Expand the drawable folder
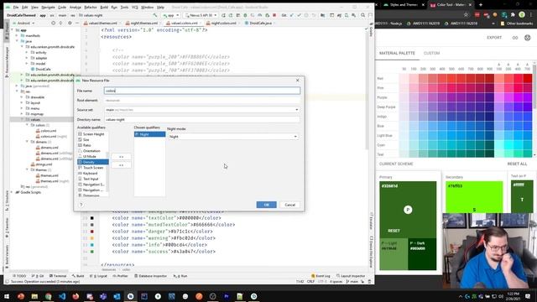 coord(23,97)
